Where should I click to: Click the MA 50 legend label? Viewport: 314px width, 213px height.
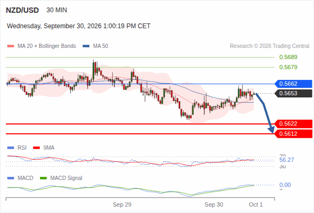(101, 46)
